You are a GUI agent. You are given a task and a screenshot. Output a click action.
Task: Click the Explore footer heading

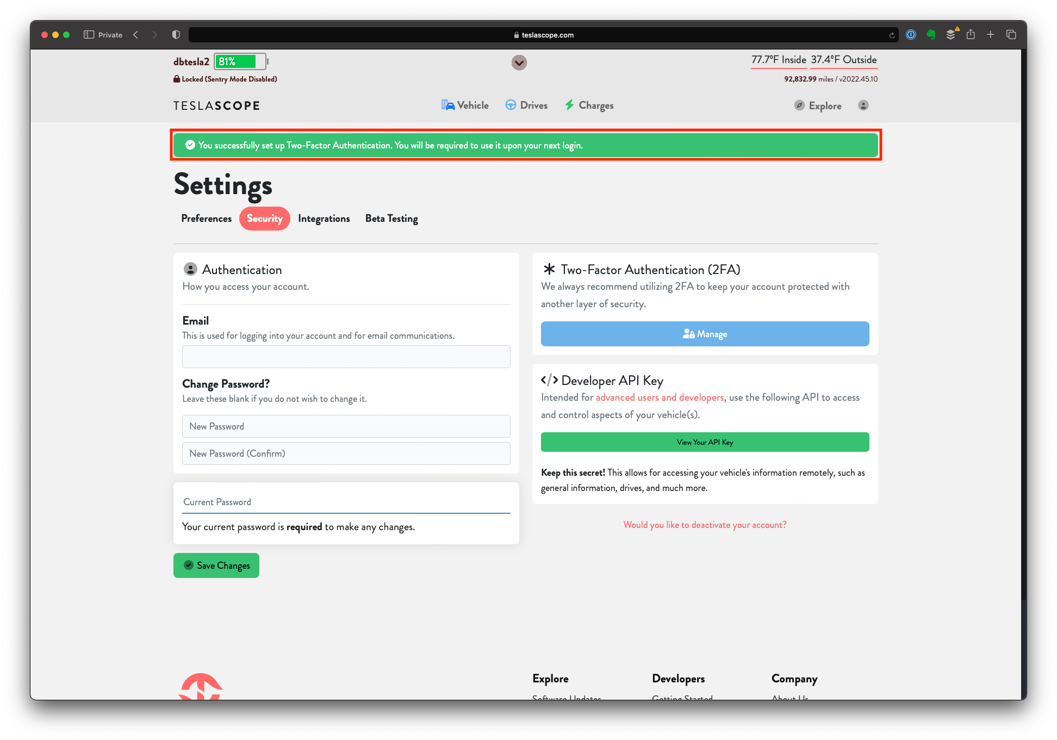[x=550, y=679]
